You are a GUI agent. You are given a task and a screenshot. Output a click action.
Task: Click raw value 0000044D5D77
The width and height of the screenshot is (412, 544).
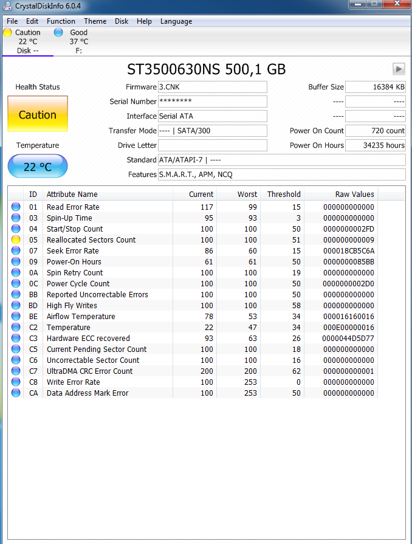pyautogui.click(x=348, y=339)
